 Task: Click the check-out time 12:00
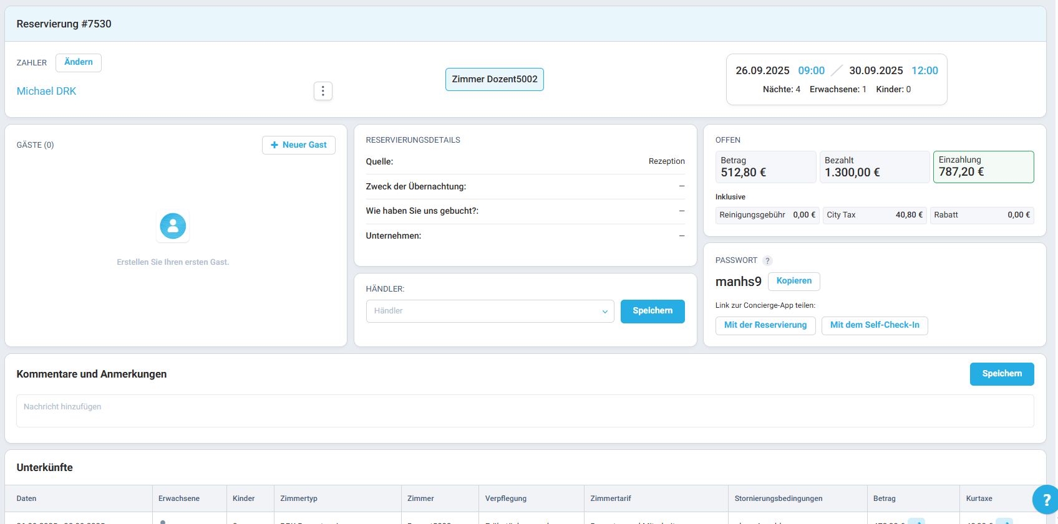pyautogui.click(x=925, y=71)
